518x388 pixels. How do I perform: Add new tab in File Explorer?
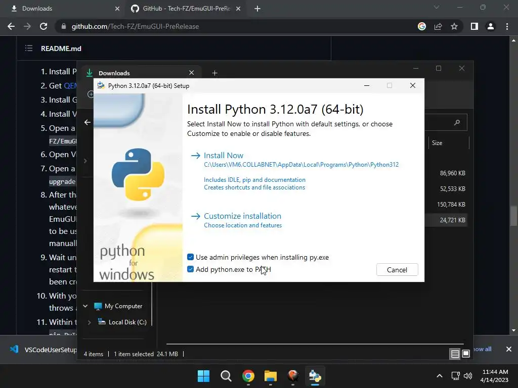coord(214,73)
